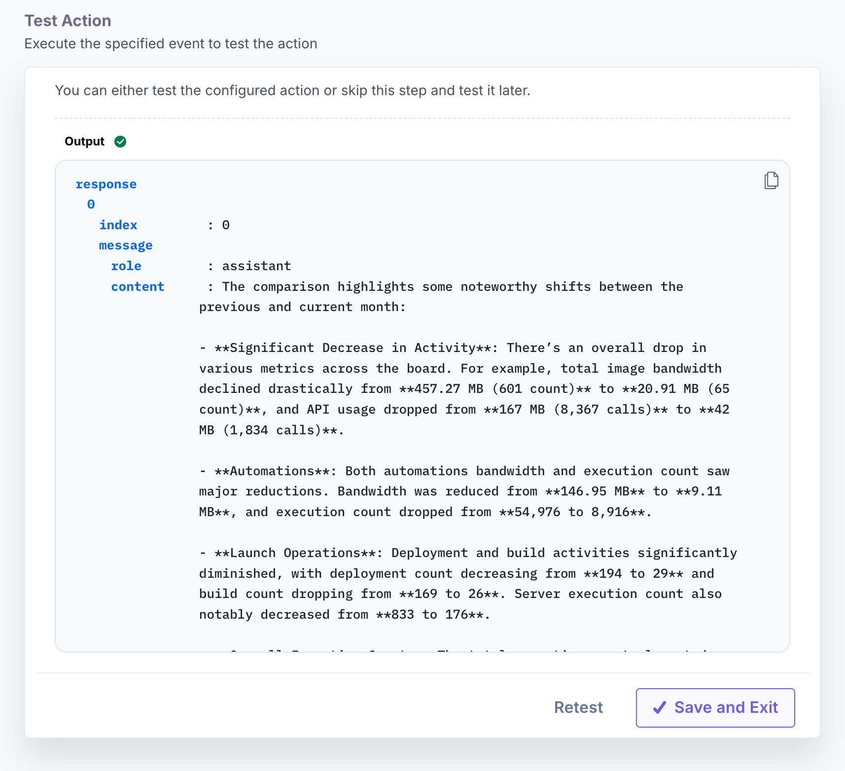Select the content key in the response
This screenshot has height=771, width=845.
click(138, 287)
